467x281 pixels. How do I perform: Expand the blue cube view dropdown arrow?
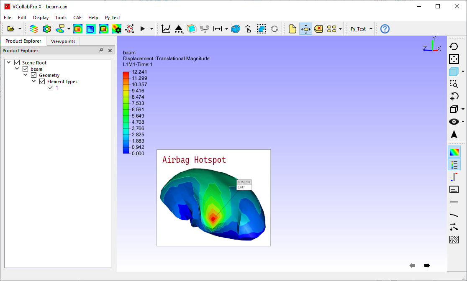coord(463,72)
